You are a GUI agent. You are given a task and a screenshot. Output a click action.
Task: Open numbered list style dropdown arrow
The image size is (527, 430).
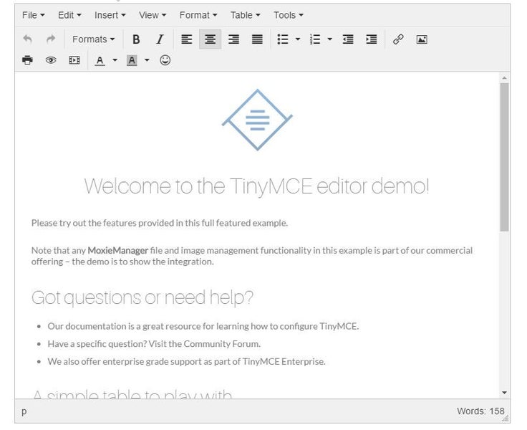click(x=329, y=39)
